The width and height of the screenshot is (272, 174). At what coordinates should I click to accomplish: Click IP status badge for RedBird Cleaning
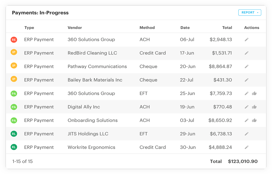click(x=14, y=52)
